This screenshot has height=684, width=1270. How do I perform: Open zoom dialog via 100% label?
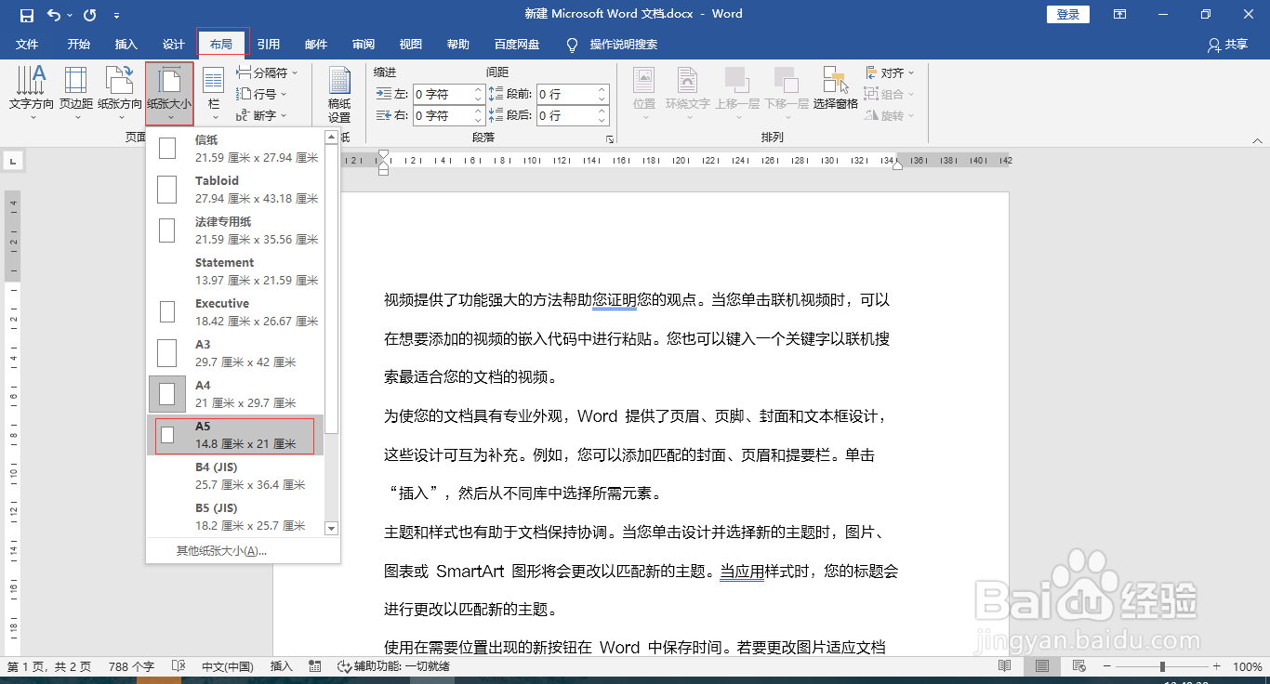[x=1247, y=666]
